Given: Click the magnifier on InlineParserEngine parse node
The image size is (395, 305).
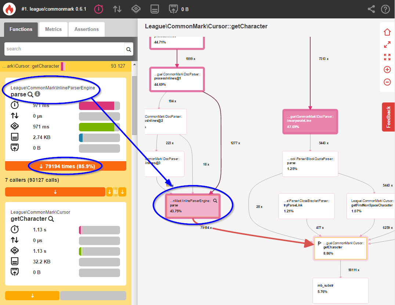Looking at the screenshot, I should (x=215, y=201).
